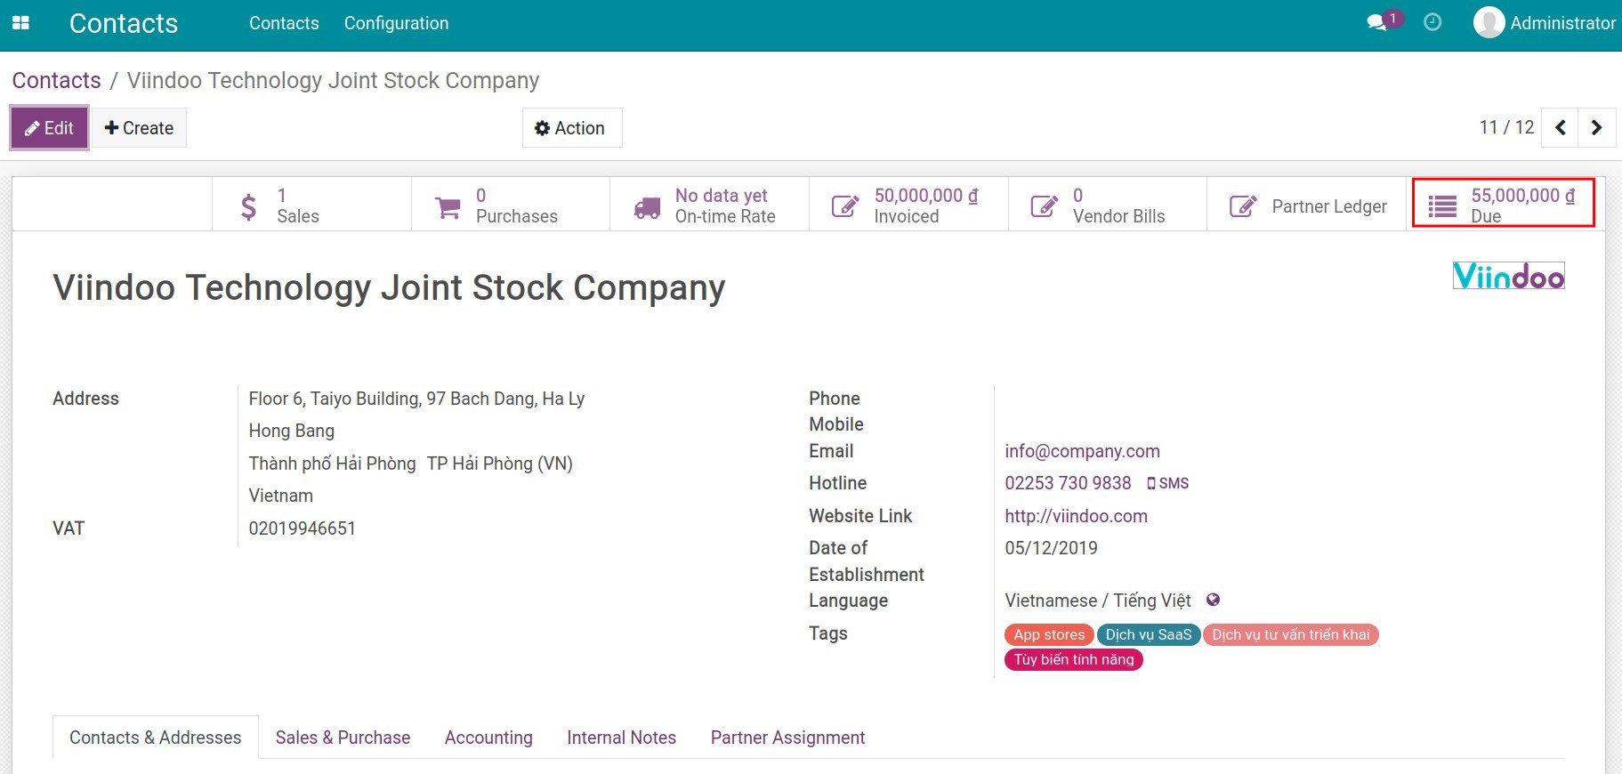Switch to the Accounting tab
Image resolution: width=1622 pixels, height=774 pixels.
[488, 738]
